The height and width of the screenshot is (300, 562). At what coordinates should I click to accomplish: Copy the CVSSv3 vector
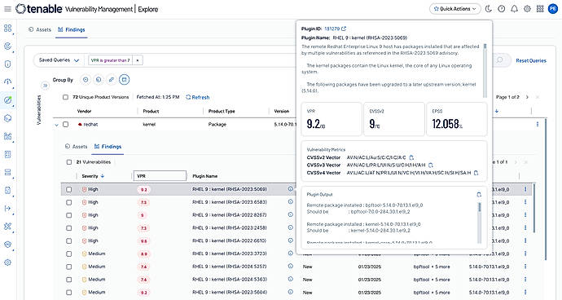(431, 165)
